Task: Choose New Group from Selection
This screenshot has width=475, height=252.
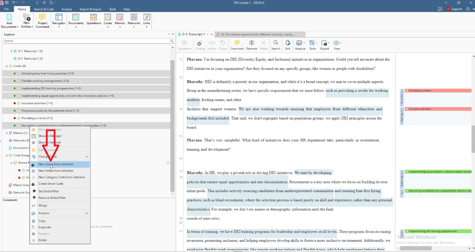Action: click(x=60, y=164)
